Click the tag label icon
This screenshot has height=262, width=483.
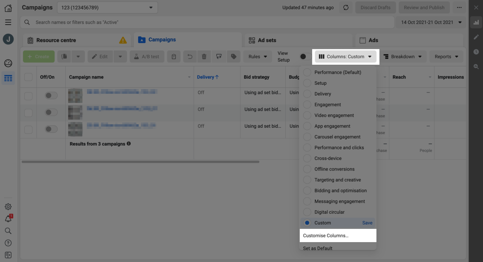point(233,57)
